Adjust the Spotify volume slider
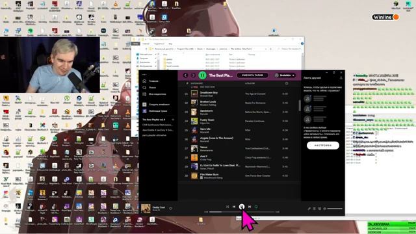This screenshot has width=416, height=234. [x=335, y=209]
